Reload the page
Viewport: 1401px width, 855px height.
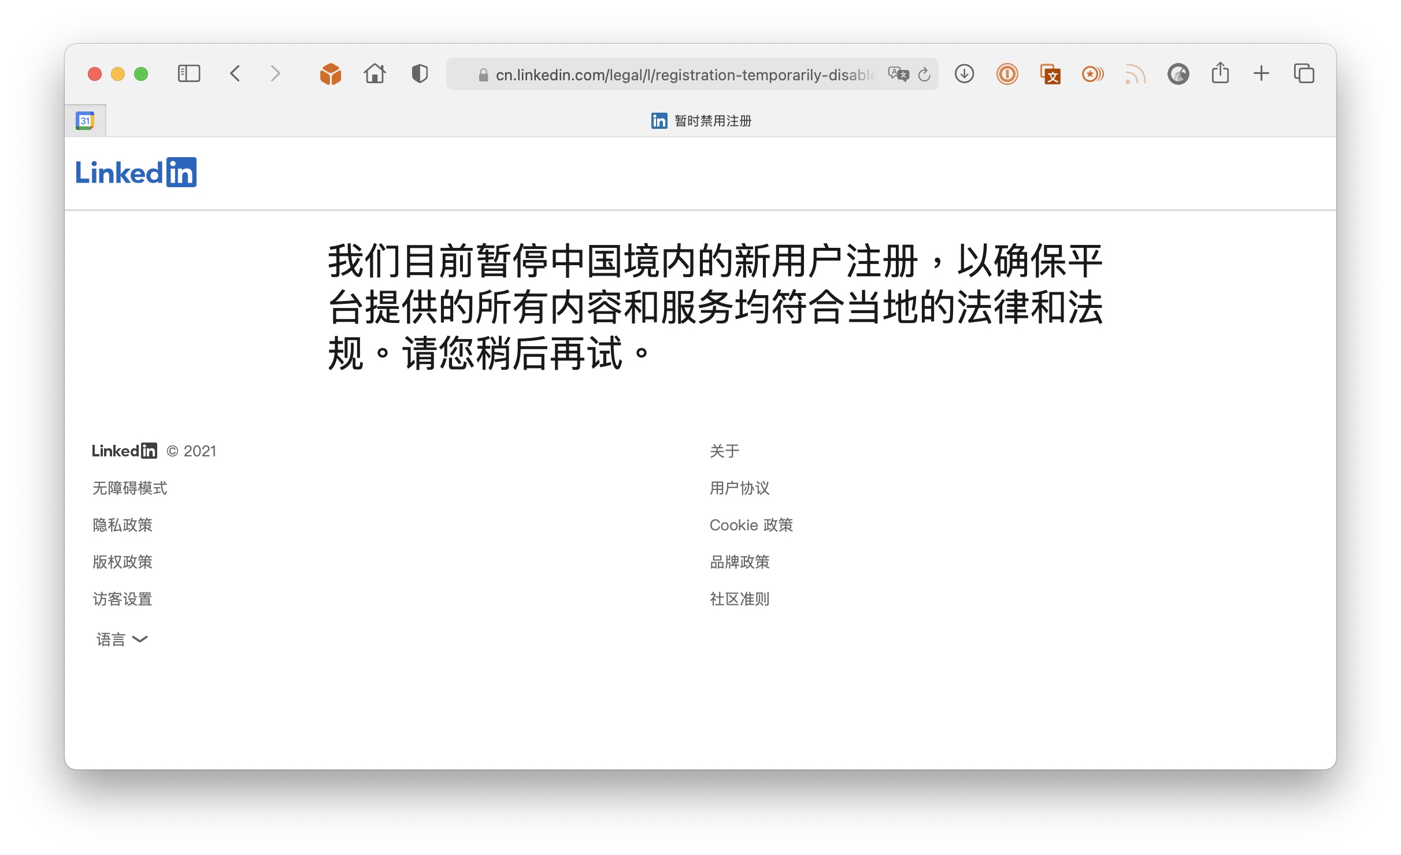pyautogui.click(x=924, y=75)
